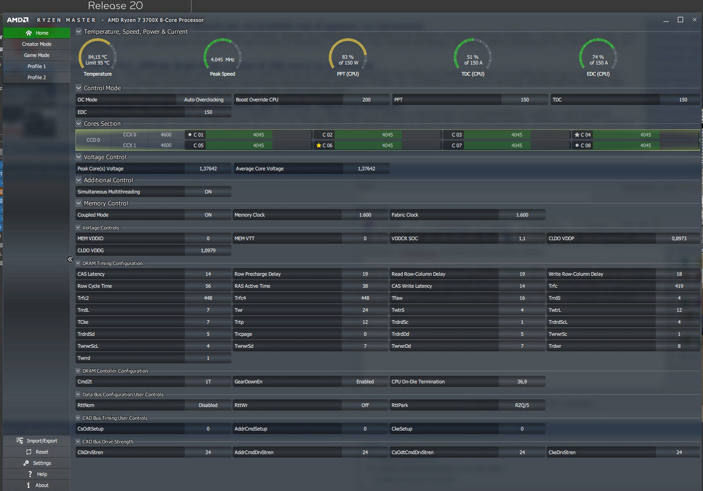Select Profile 2

click(37, 77)
